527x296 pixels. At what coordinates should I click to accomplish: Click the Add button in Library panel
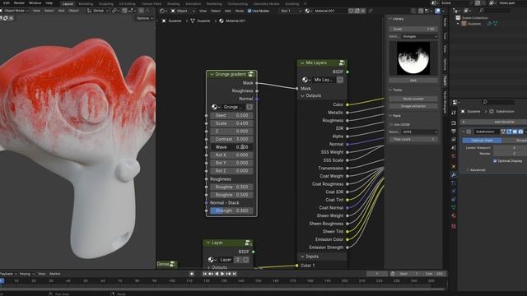tap(413, 81)
